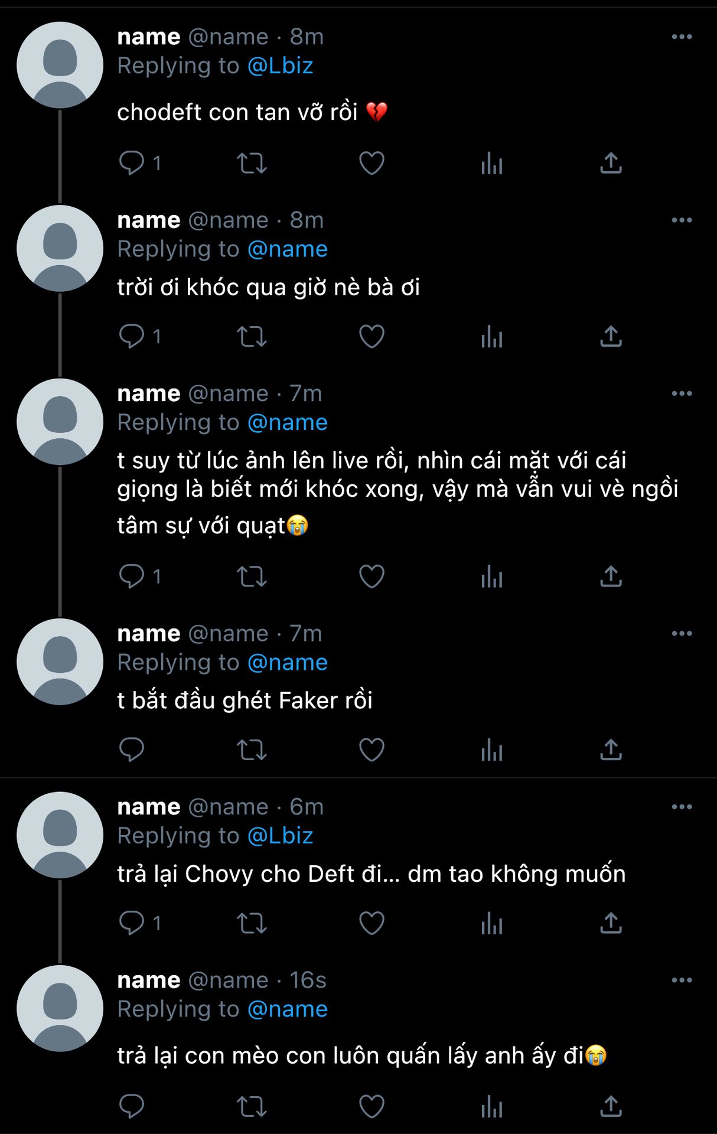717x1134 pixels.
Task: Like the 'chodeft con tan vỡ rồi' tweet
Action: coord(371,163)
